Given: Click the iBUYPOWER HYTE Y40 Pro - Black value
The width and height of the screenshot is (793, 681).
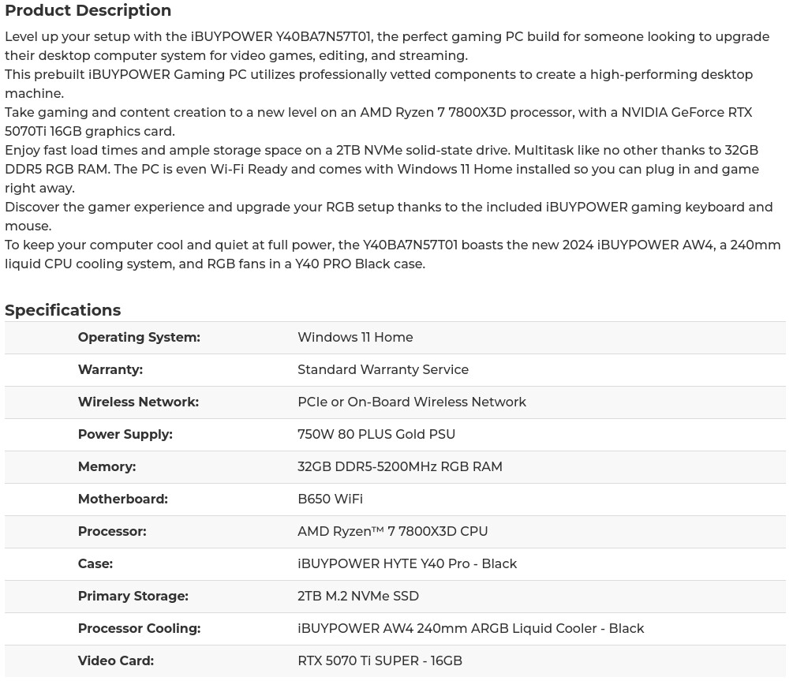Looking at the screenshot, I should click(407, 563).
